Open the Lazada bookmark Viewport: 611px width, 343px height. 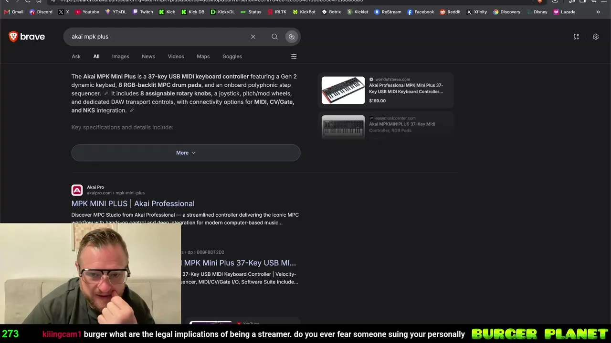click(x=564, y=12)
